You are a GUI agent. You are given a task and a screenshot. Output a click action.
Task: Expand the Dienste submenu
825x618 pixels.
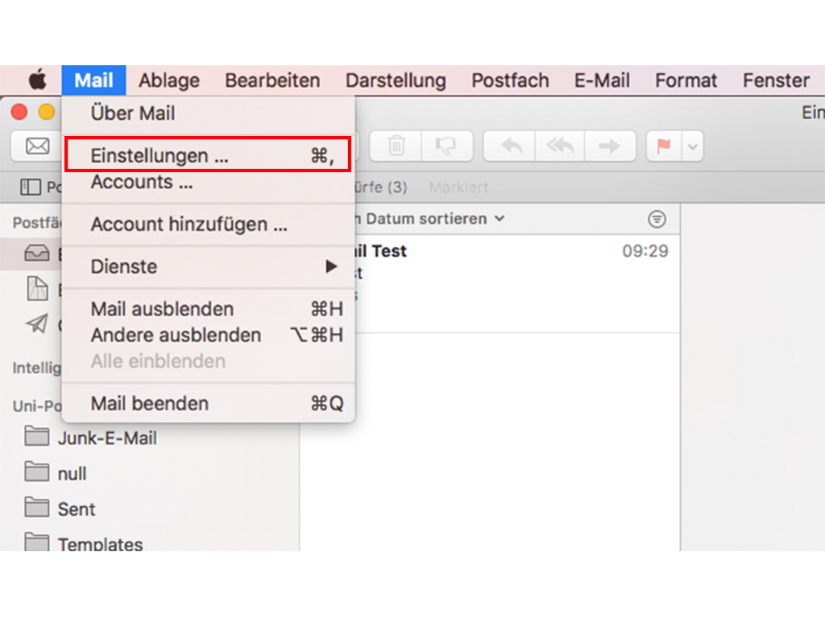pos(208,266)
